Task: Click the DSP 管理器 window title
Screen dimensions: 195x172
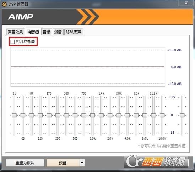Action: 18,4
